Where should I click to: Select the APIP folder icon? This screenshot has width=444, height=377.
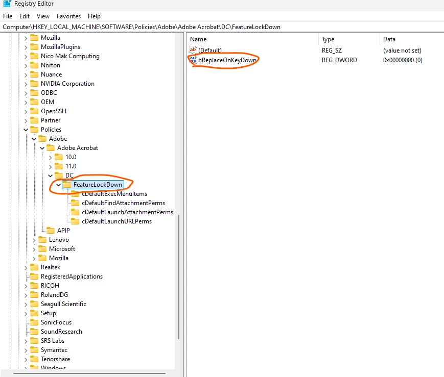pos(51,230)
